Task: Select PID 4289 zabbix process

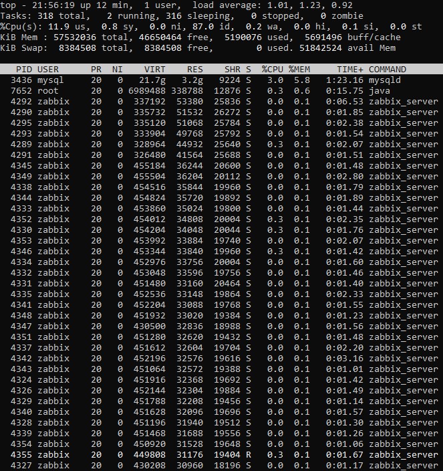Action: (x=21, y=145)
